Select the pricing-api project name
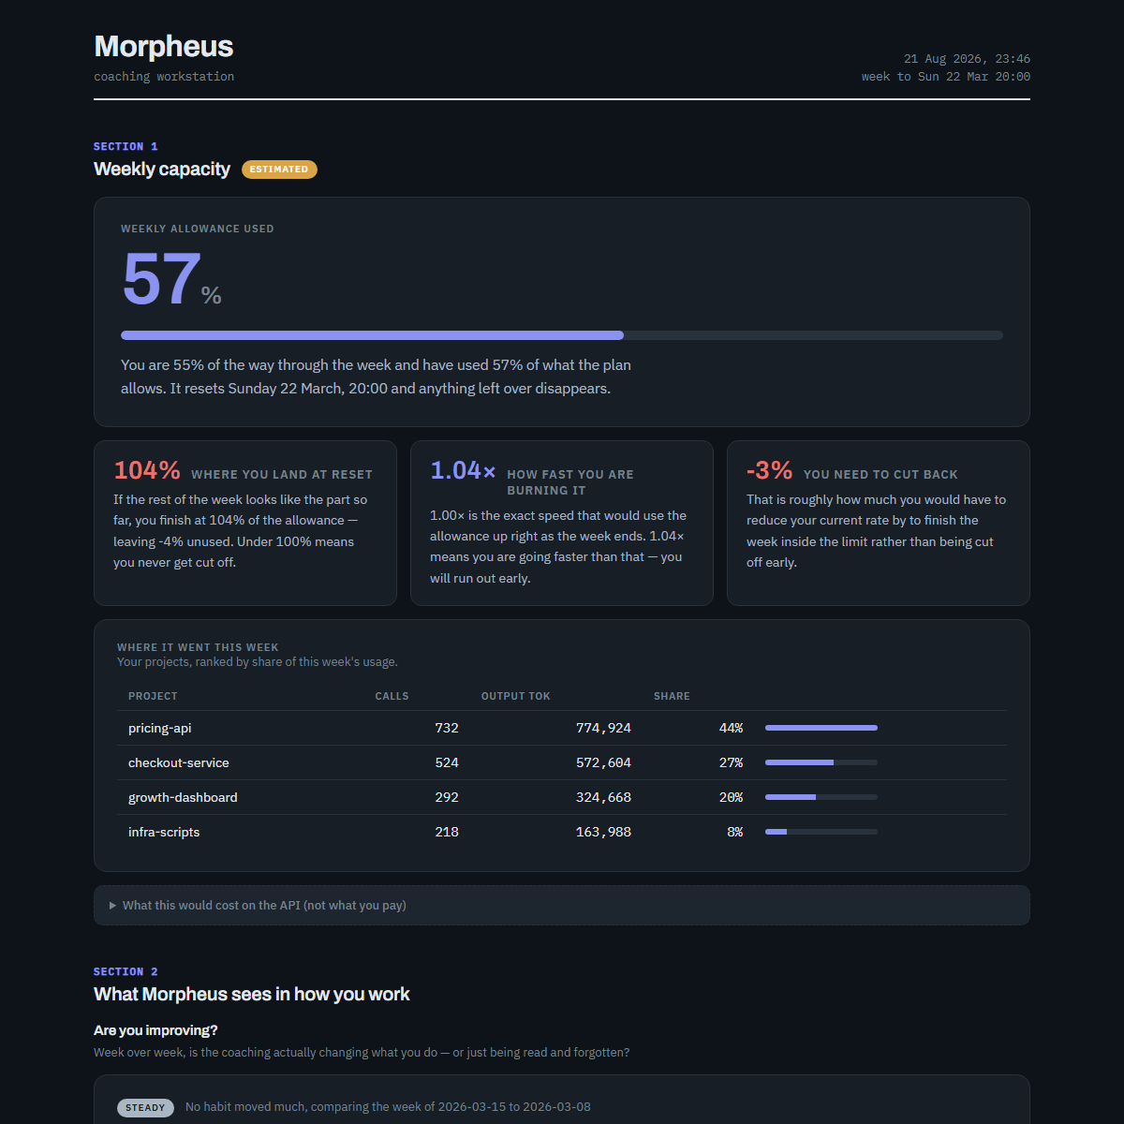Screen dimensions: 1124x1124 click(x=160, y=728)
